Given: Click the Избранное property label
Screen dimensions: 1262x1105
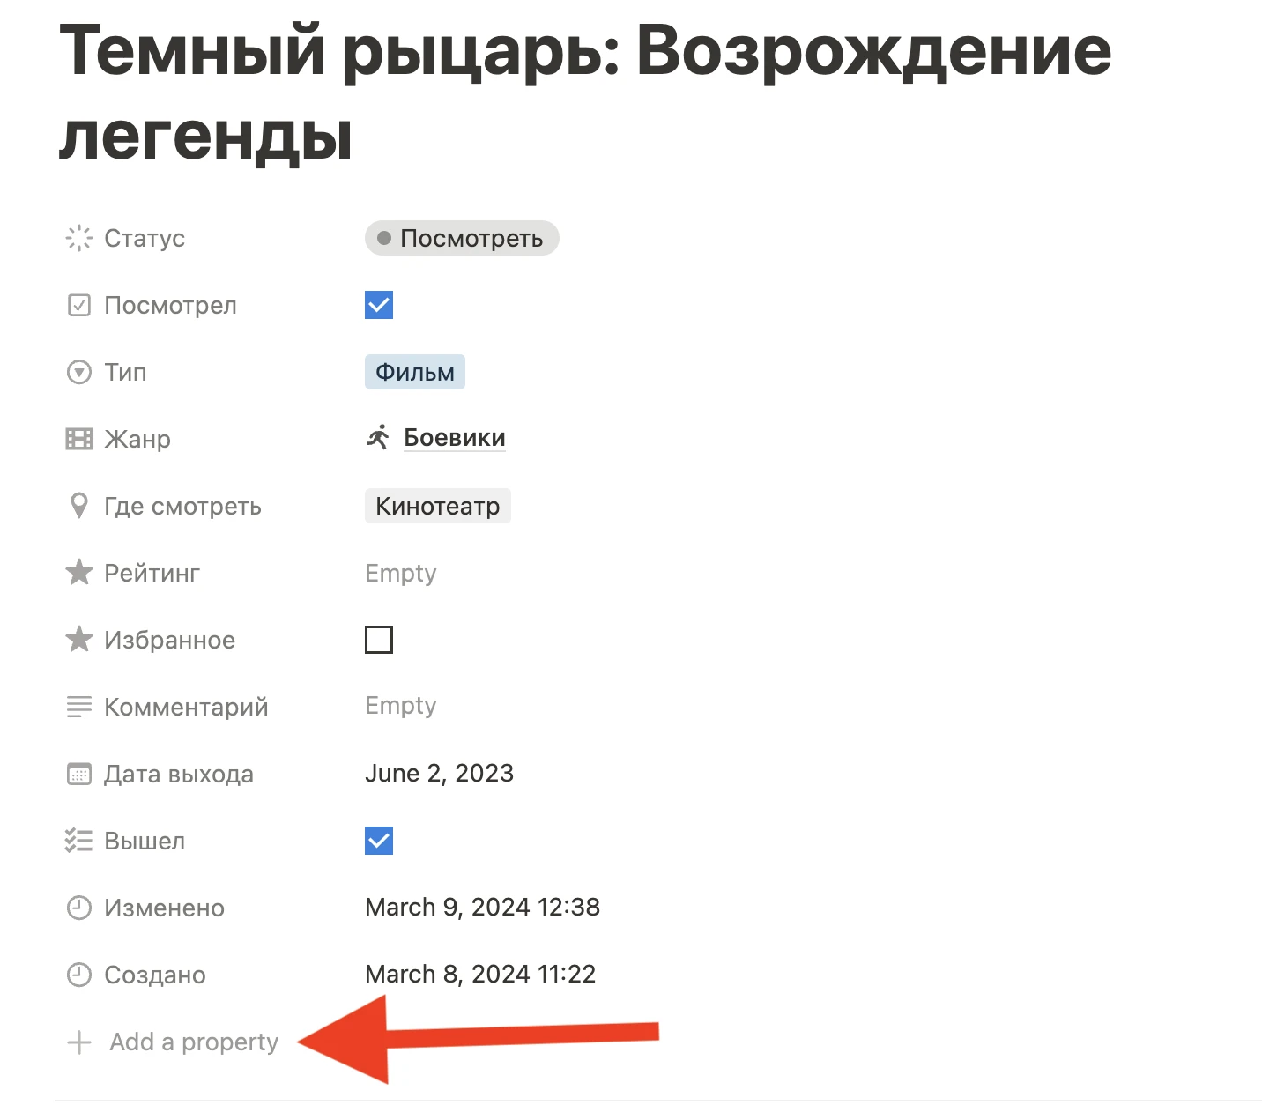Looking at the screenshot, I should click(169, 640).
